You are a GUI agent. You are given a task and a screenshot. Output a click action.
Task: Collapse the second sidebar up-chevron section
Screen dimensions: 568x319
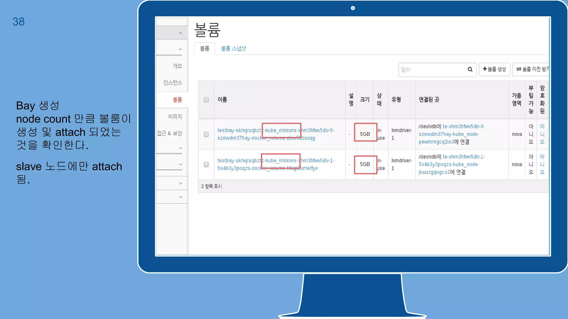180,49
